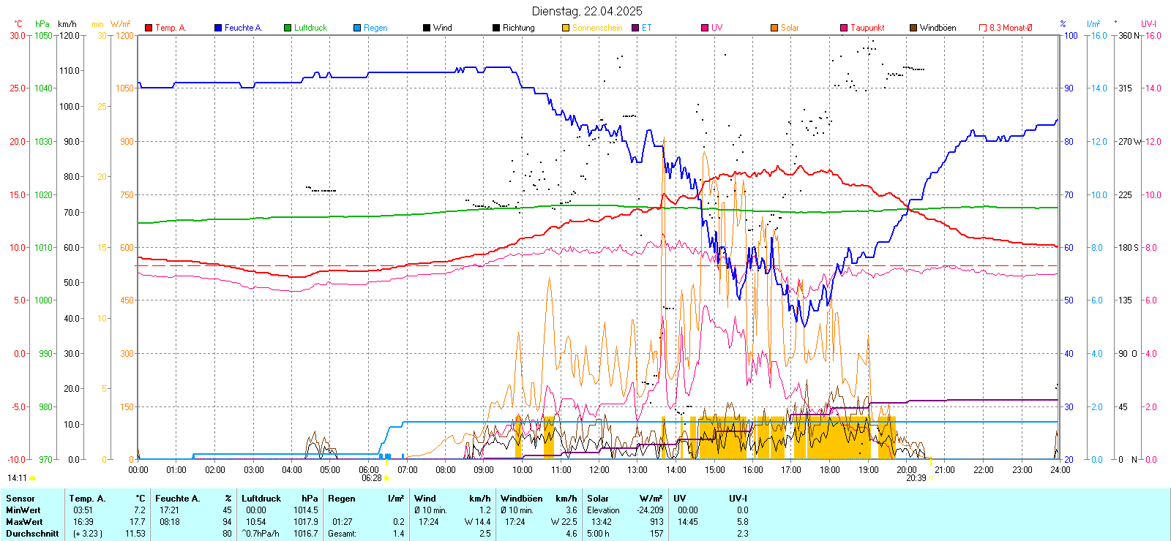Click the magenta UV legend square

coord(705,28)
